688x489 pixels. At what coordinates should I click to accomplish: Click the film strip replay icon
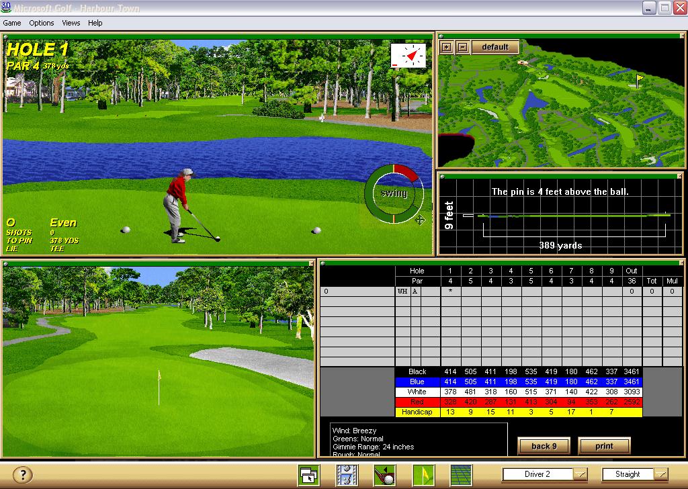[x=347, y=475]
